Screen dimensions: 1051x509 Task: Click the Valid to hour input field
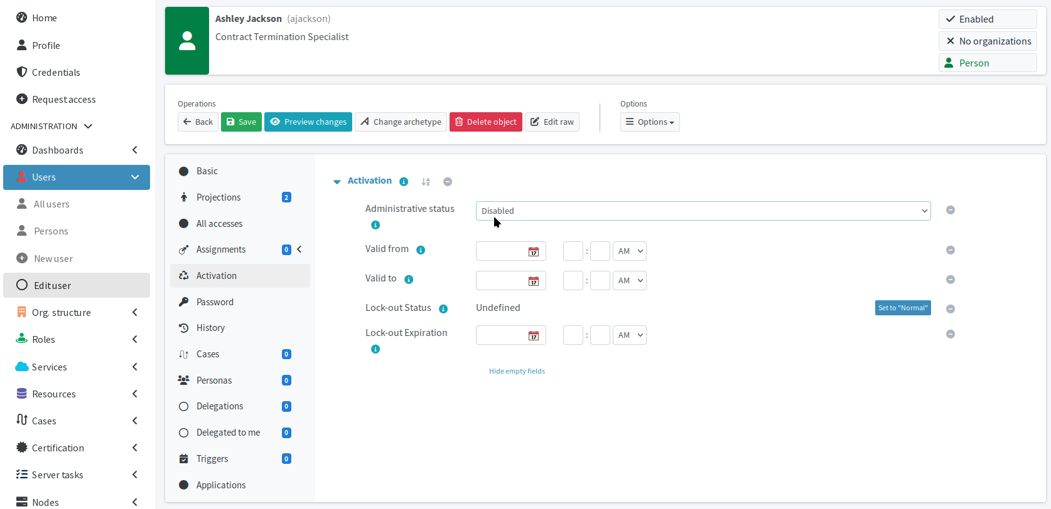click(573, 281)
